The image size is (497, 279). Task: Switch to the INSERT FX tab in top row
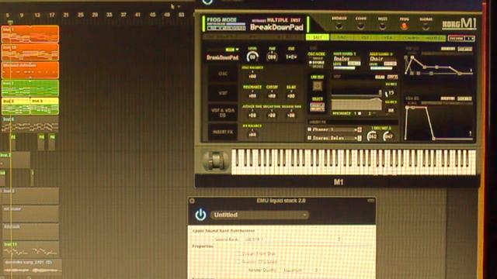pos(435,38)
